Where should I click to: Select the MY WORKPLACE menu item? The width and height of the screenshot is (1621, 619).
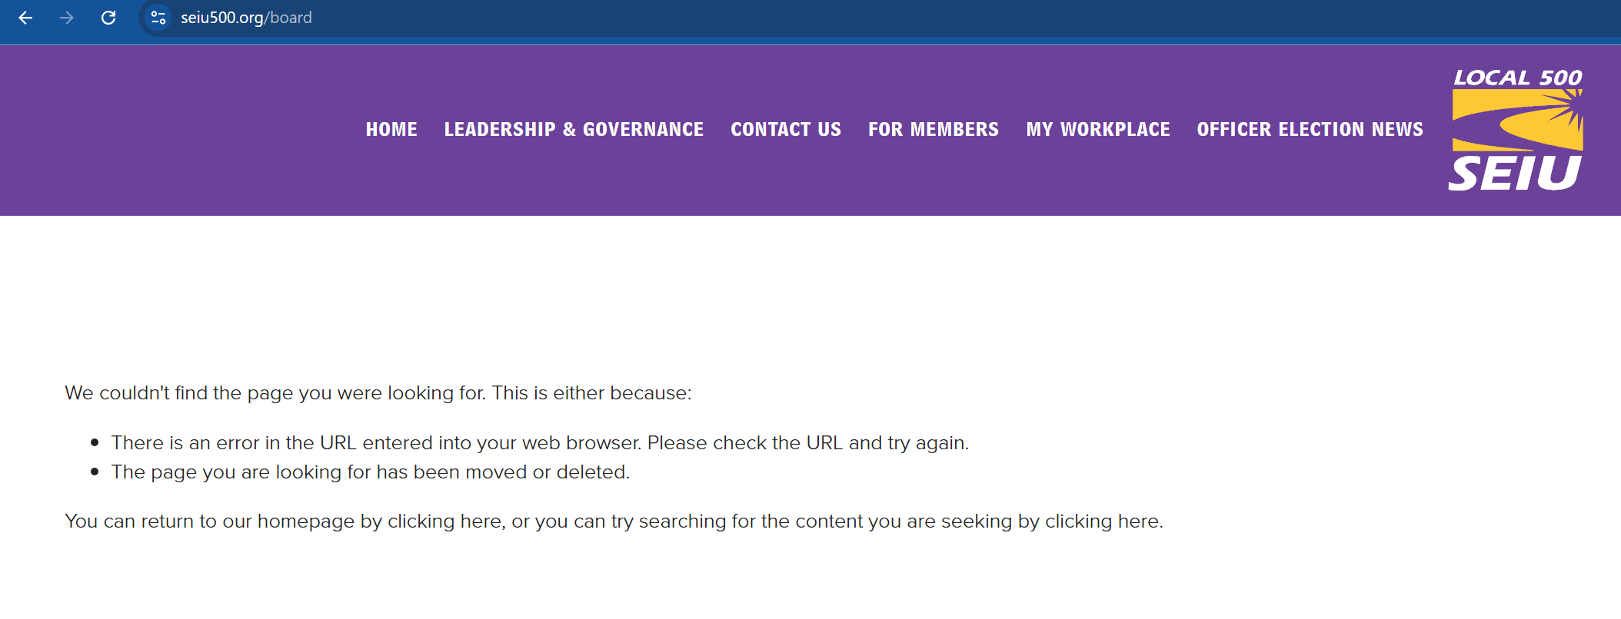tap(1098, 130)
